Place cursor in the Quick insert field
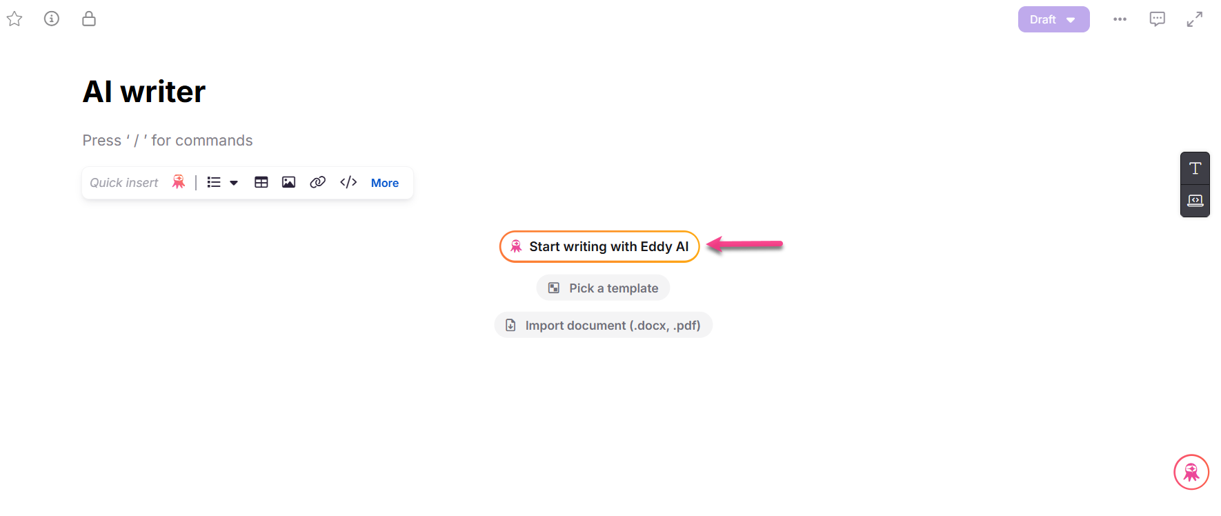The height and width of the screenshot is (516, 1221). click(123, 182)
